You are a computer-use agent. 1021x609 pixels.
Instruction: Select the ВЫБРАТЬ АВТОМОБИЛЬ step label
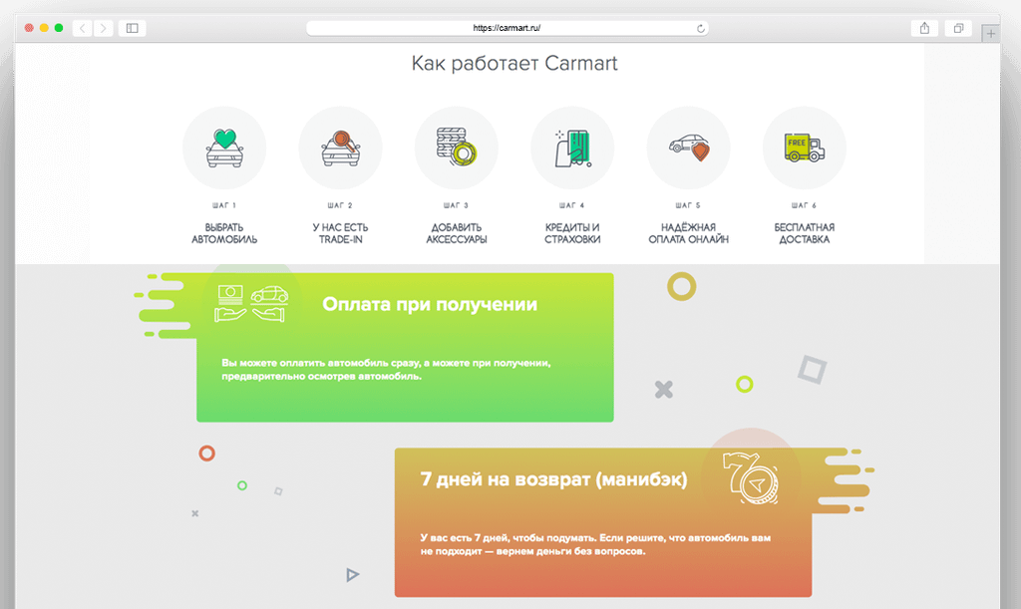(x=224, y=233)
